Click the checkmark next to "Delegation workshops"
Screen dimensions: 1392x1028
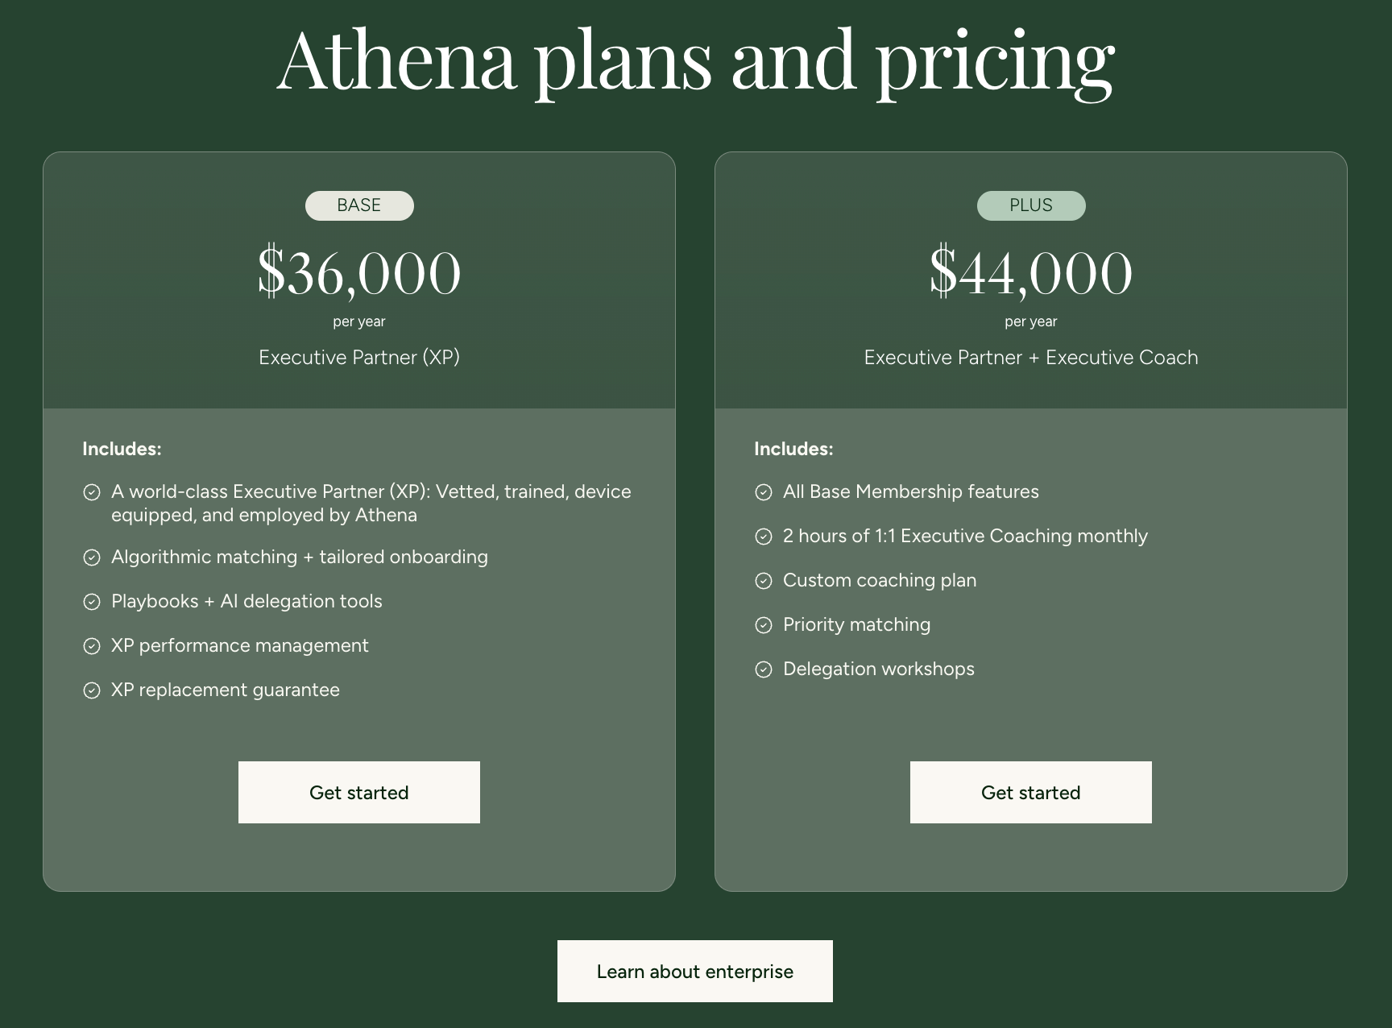(764, 669)
